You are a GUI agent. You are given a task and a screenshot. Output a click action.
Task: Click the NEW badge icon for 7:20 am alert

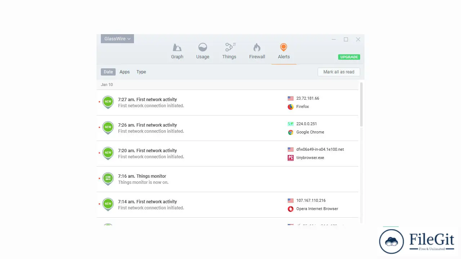[x=108, y=153]
